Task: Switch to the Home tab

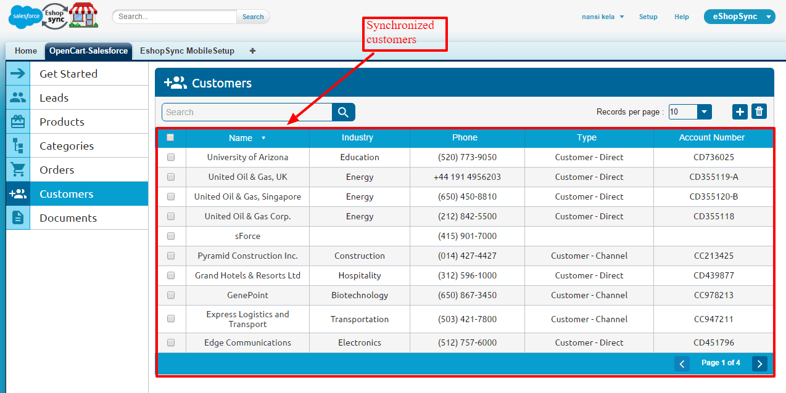Action: 25,51
